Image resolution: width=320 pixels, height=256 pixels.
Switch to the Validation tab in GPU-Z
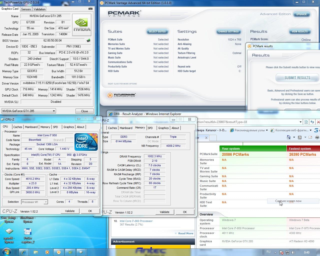pyautogui.click(x=39, y=9)
